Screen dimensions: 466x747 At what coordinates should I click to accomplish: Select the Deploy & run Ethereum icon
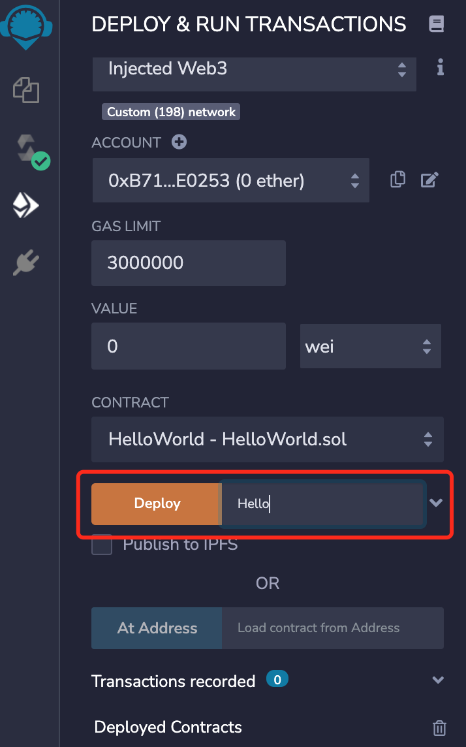25,205
